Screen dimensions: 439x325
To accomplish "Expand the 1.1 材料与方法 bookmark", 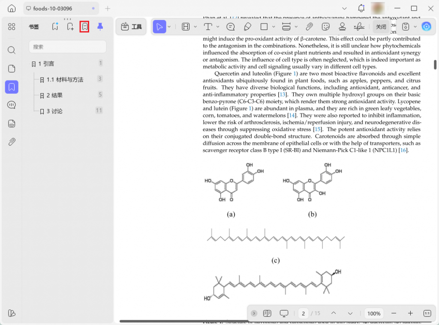I will pyautogui.click(x=42, y=80).
